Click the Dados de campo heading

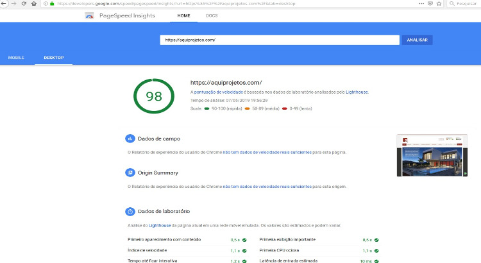tap(159, 139)
